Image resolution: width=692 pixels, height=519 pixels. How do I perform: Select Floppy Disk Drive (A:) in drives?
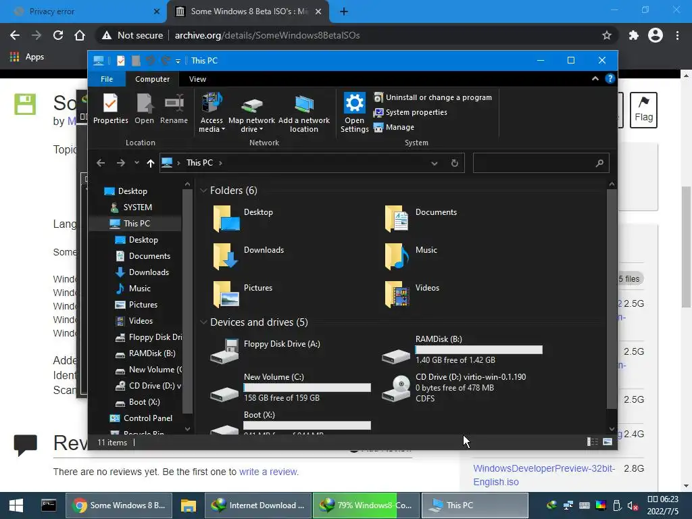(x=265, y=351)
